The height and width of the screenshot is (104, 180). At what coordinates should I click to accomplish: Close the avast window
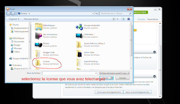tap(159, 9)
